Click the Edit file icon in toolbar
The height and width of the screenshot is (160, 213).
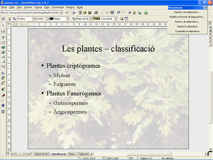[74, 12]
